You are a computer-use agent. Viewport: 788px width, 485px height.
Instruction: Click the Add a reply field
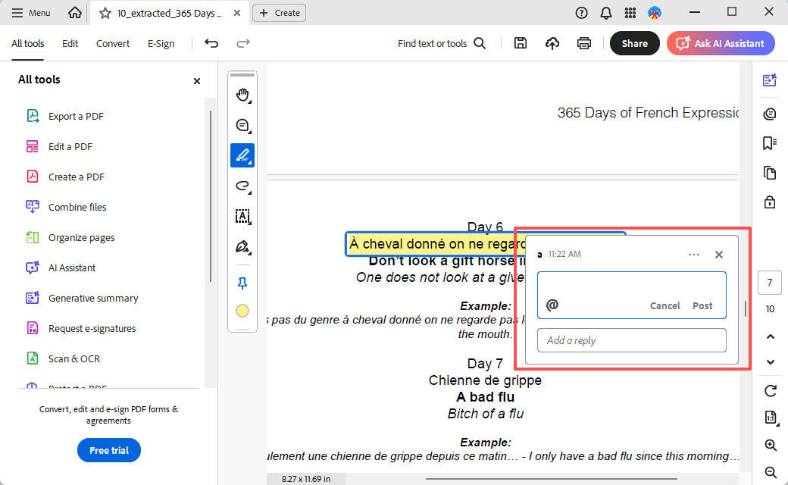pos(631,340)
